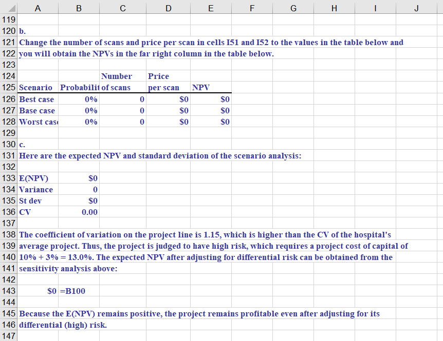The width and height of the screenshot is (443, 341).
Task: Click the 'per scan' header cell
Action: (169, 87)
